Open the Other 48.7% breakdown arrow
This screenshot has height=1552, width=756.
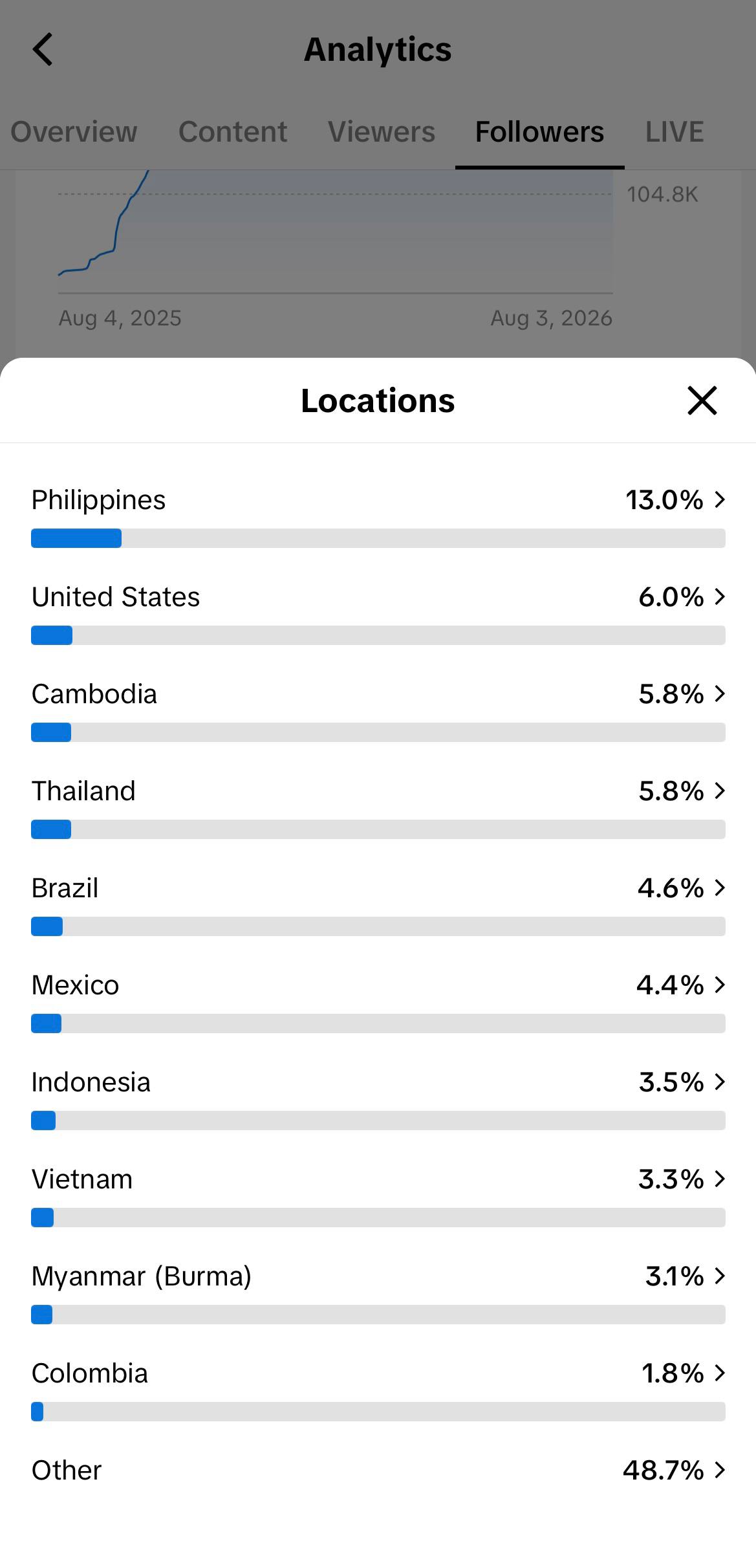[720, 1470]
